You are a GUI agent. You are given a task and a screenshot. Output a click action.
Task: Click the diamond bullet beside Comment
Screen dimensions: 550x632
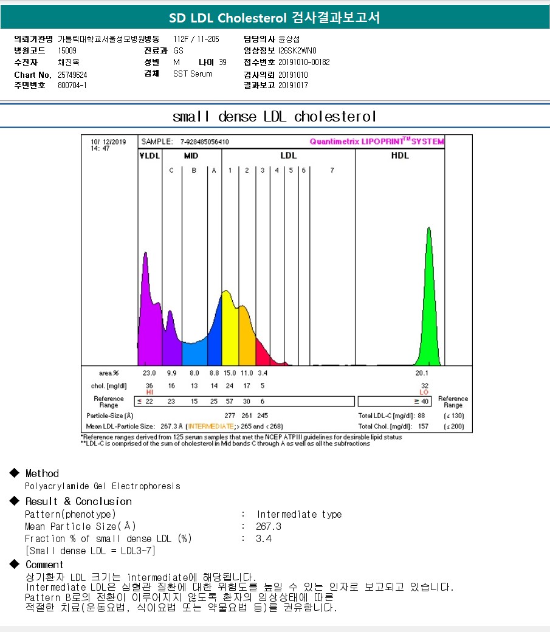[x=15, y=565]
